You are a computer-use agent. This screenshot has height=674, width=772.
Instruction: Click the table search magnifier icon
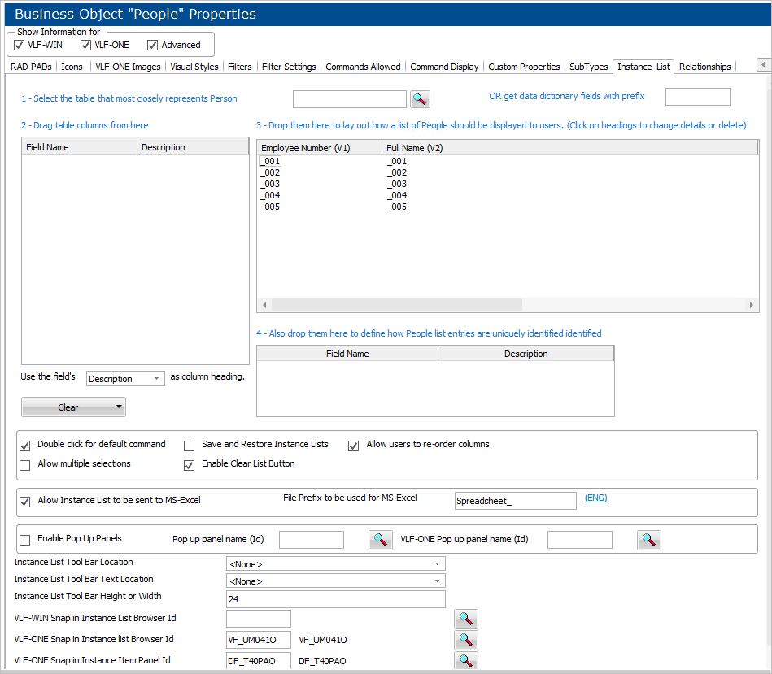coord(419,99)
